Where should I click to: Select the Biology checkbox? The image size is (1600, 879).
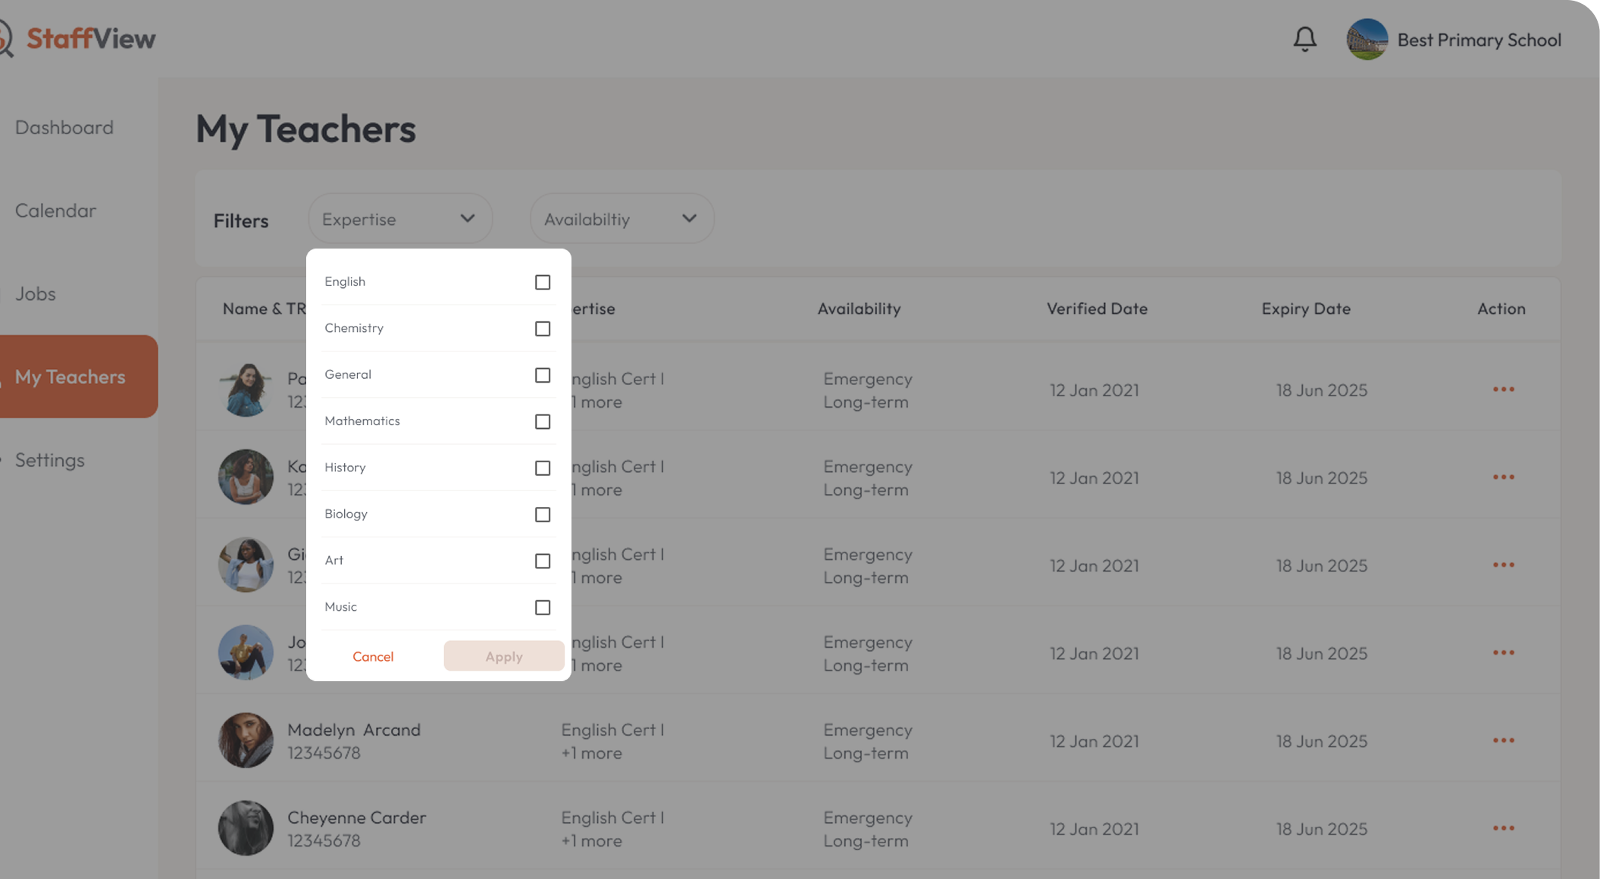tap(542, 515)
